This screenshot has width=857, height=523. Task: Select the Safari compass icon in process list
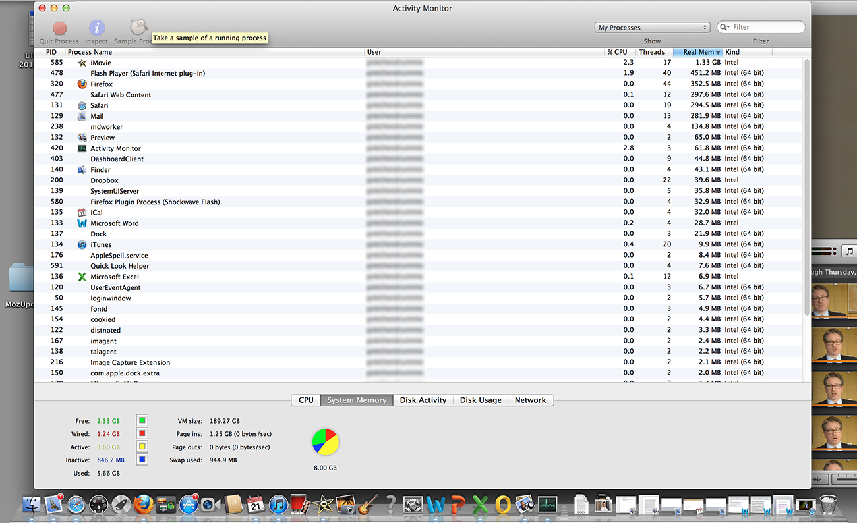coord(82,105)
